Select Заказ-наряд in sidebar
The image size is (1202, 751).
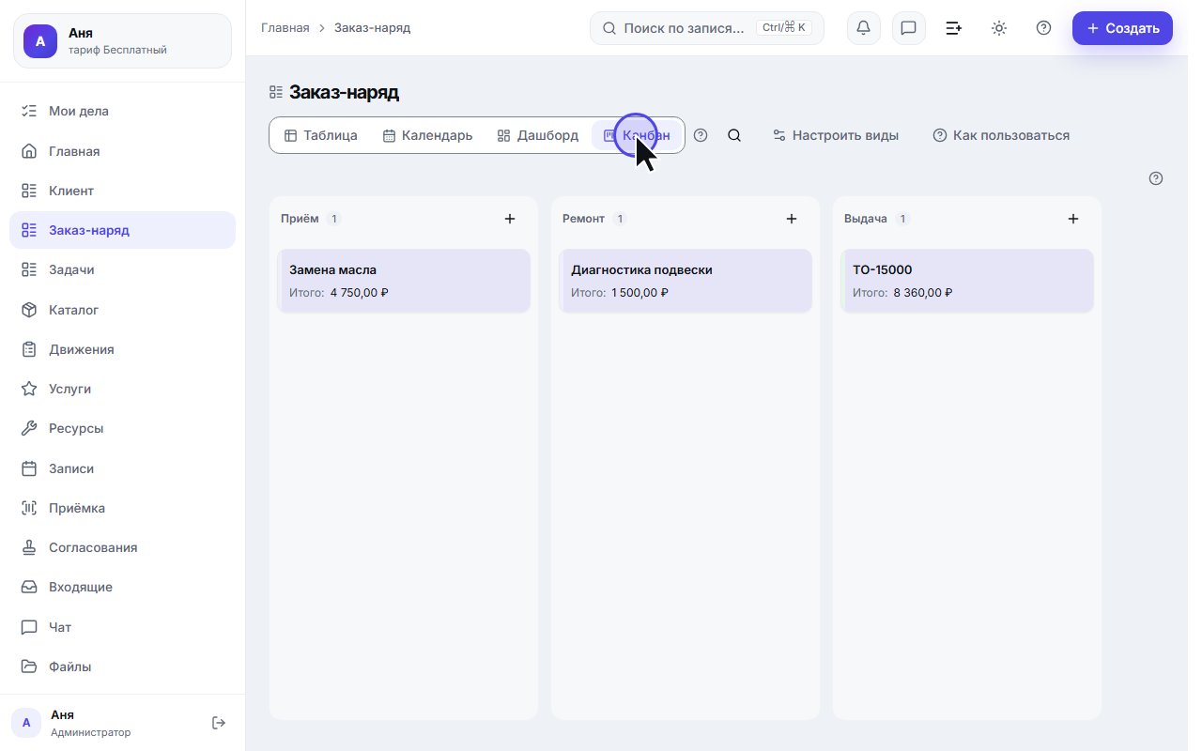122,230
